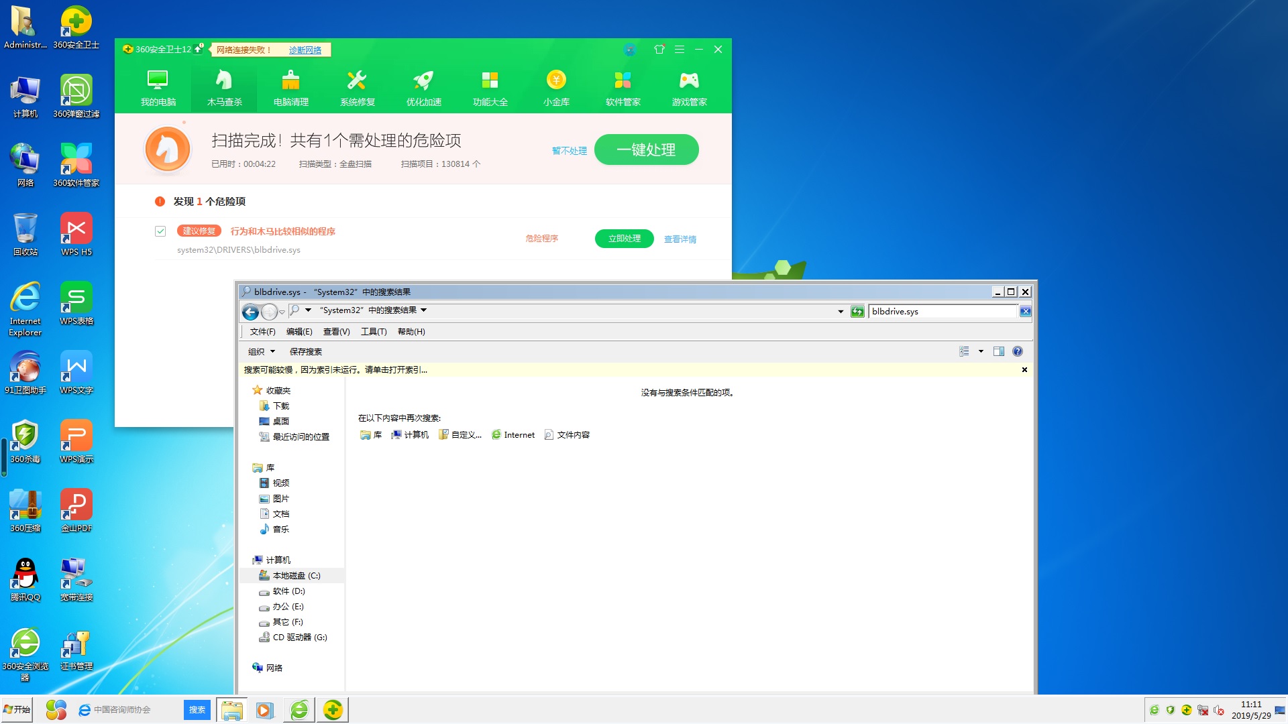Screen dimensions: 1288x724
Task: Uncheck the blbdrive.sys danger item checkbox
Action: (160, 231)
